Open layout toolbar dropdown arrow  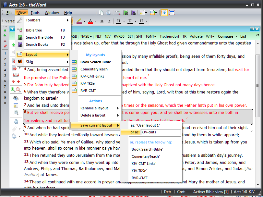156,13
